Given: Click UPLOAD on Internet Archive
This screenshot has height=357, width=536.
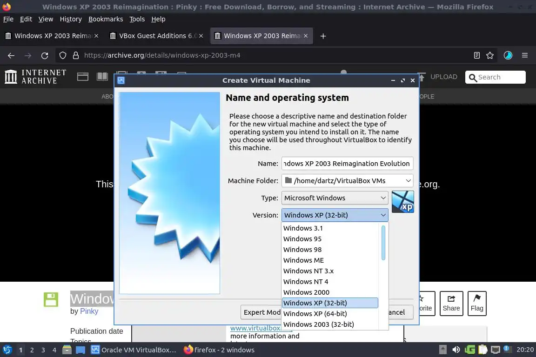Looking at the screenshot, I should tap(439, 77).
